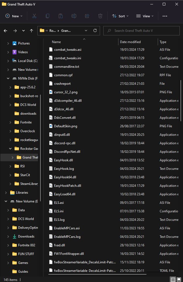Image resolution: width=183 pixels, height=282 pixels.
Task: Go back with the left arrow
Action: (x=5, y=31)
